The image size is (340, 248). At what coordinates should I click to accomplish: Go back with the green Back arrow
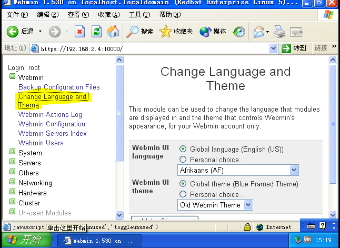click(x=12, y=32)
